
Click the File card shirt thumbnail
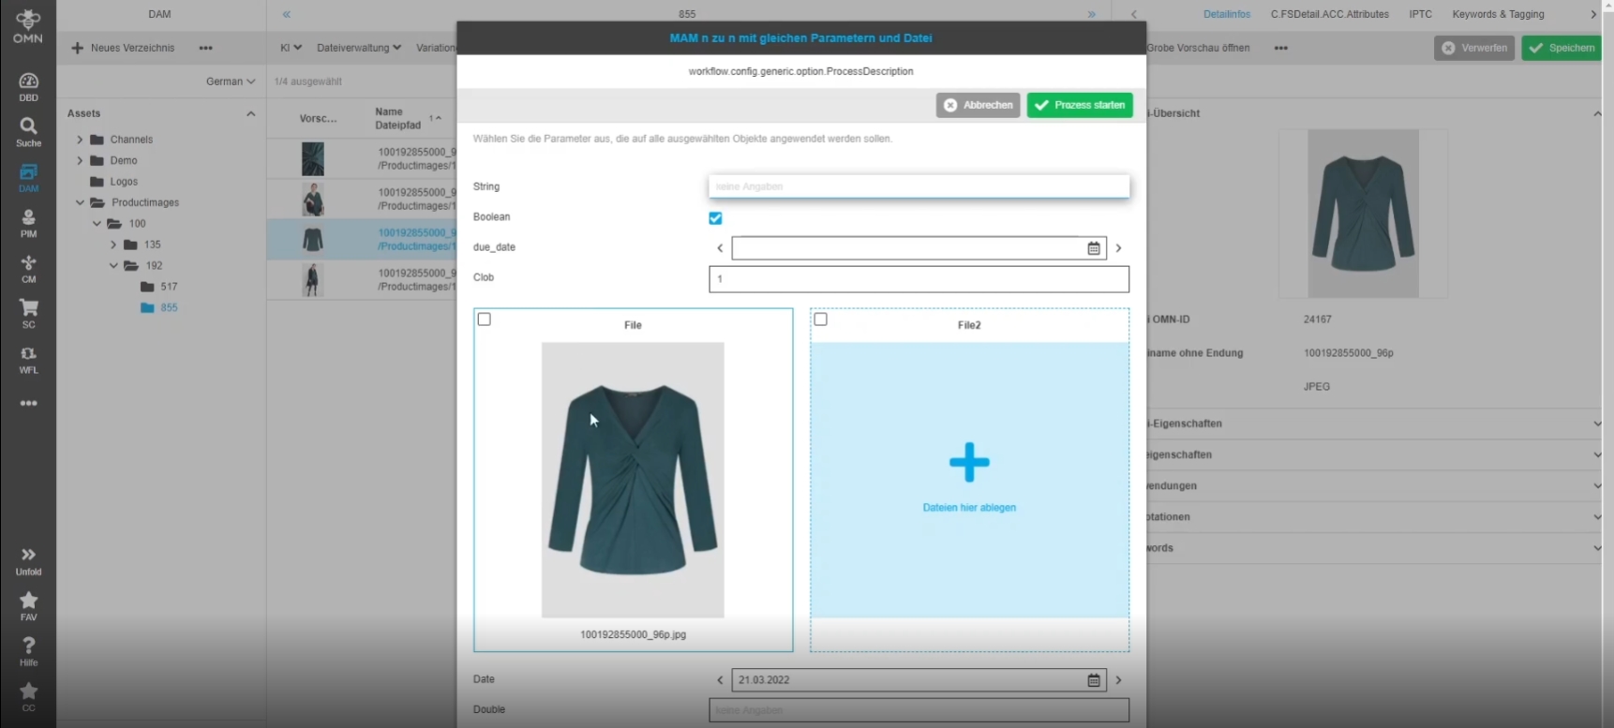633,480
